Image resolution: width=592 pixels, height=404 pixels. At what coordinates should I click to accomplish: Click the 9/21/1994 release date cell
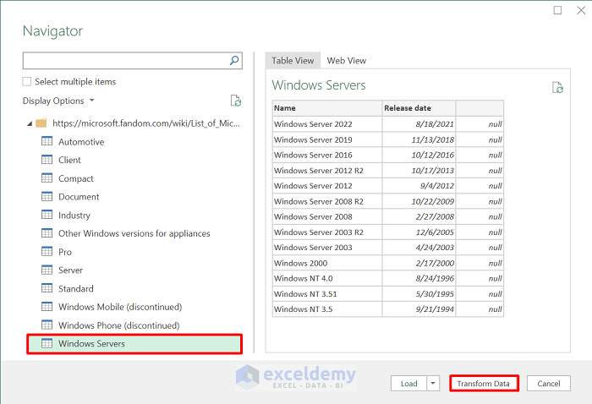click(419, 309)
